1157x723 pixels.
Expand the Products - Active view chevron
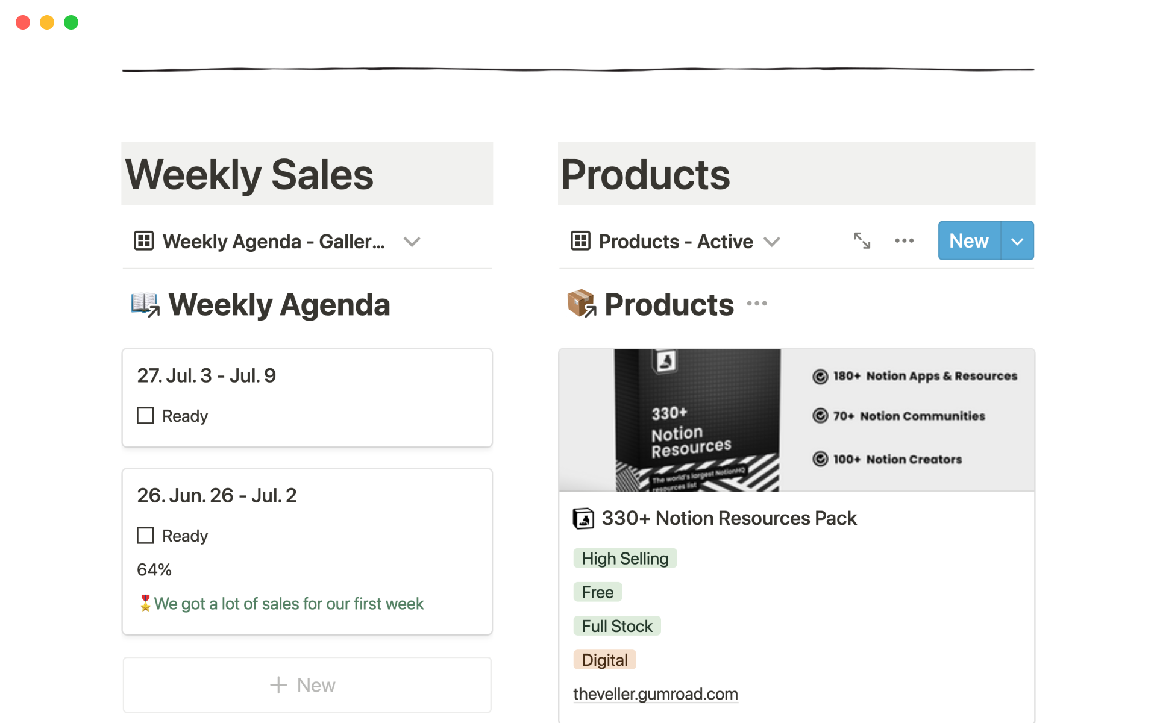772,242
